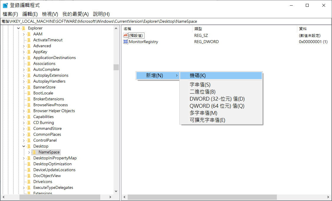Open the 我的最愛(A) menu
Screen dimensions: 332x201
[75, 14]
